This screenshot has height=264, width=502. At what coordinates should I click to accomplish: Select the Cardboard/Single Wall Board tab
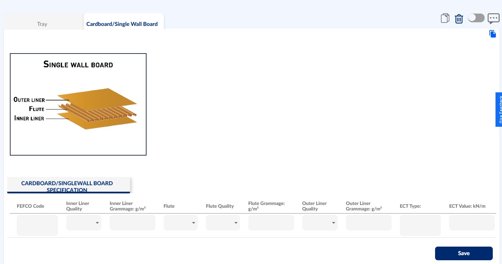[122, 24]
